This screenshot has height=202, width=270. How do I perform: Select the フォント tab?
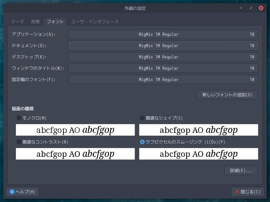pyautogui.click(x=55, y=22)
